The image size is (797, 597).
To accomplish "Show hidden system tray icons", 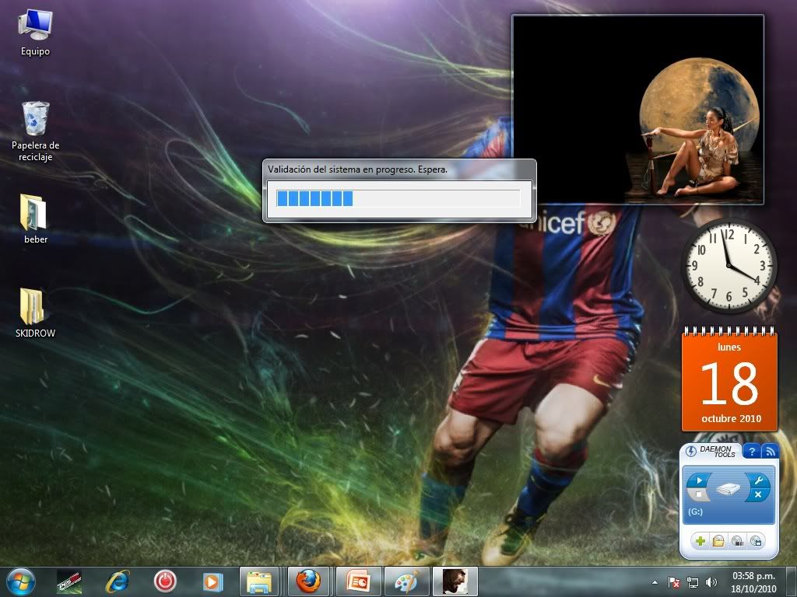I will coord(655,582).
